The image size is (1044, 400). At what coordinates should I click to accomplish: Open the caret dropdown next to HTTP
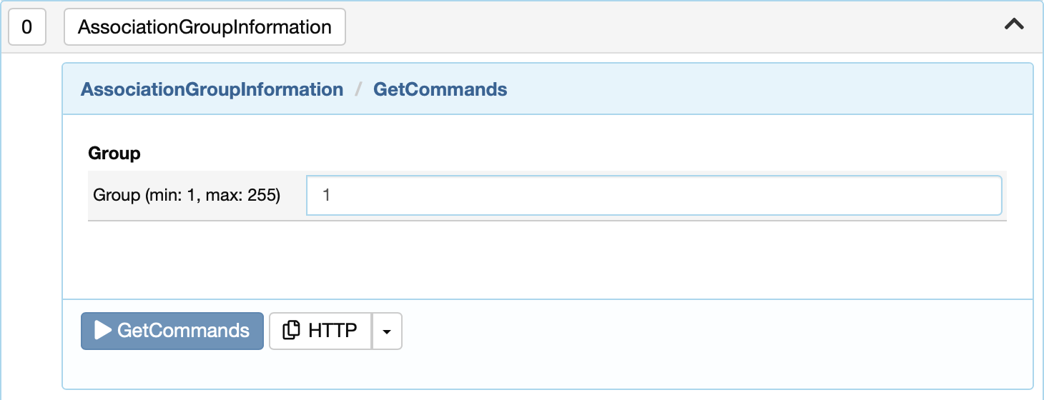(387, 331)
